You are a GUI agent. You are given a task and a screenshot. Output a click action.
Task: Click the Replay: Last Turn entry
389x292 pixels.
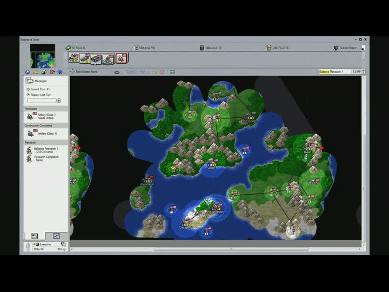[39, 95]
